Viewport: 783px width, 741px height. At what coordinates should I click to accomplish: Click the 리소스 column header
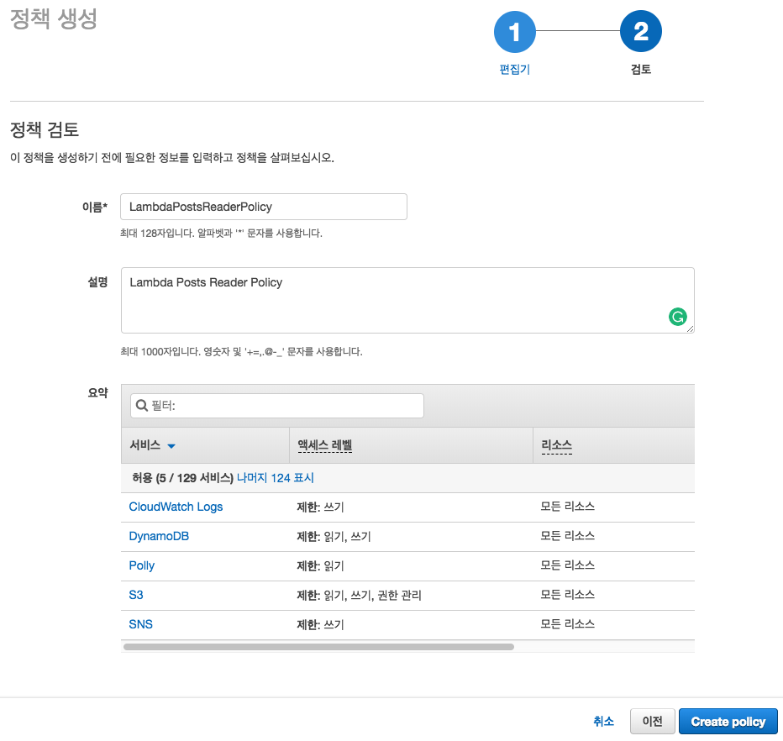557,445
